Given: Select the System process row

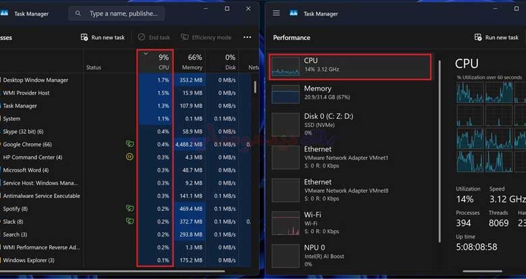Looking at the screenshot, I should [x=125, y=119].
